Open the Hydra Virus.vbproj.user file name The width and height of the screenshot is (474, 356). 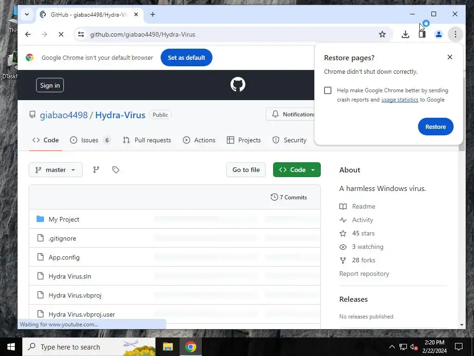(x=81, y=314)
